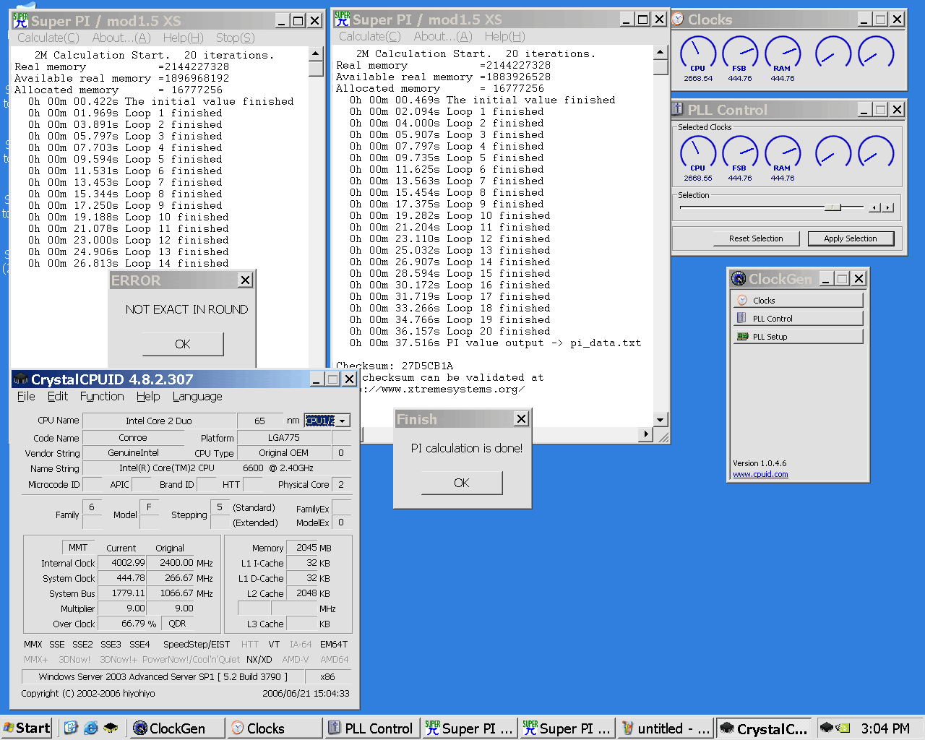Close the ERROR dialog with its X button
Image resolution: width=925 pixels, height=740 pixels.
(x=246, y=280)
